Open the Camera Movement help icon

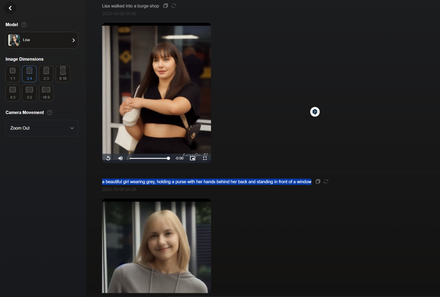click(50, 112)
